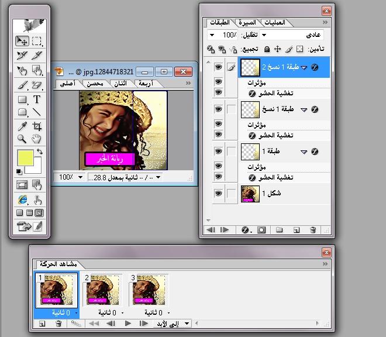Click the yellow foreground color swatch
Screen dimensions: 386x337
click(x=25, y=157)
